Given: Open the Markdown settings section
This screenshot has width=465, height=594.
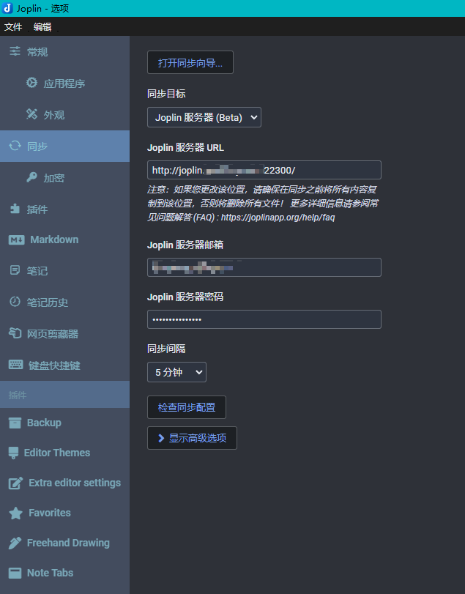Looking at the screenshot, I should 64,240.
